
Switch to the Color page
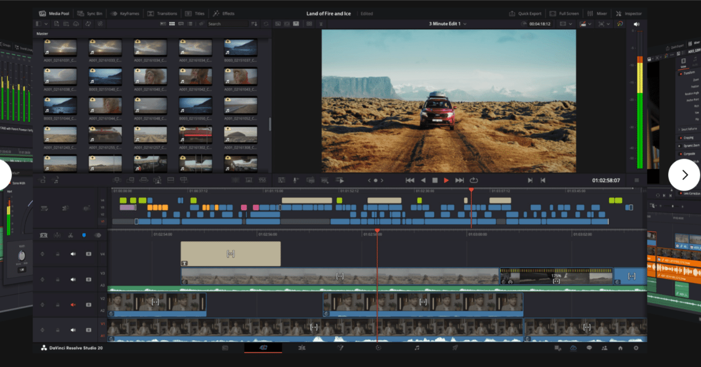pyautogui.click(x=378, y=348)
